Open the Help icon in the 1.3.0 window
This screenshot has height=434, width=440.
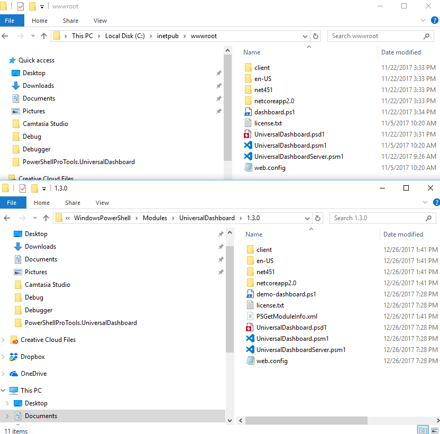pos(436,202)
